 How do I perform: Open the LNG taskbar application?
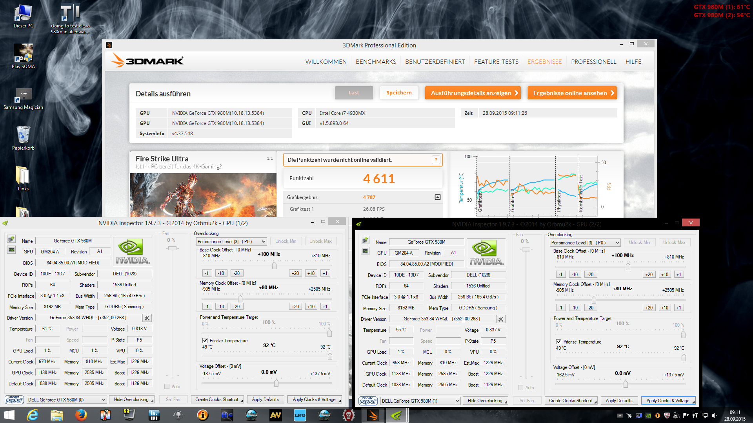click(x=300, y=415)
